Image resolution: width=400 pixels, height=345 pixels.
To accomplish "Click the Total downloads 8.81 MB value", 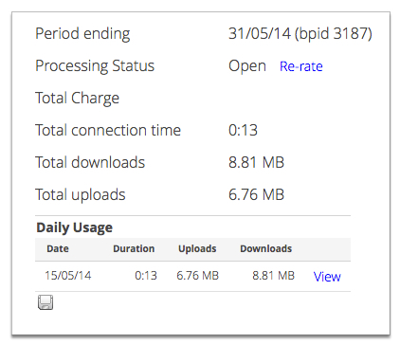I will click(x=256, y=162).
